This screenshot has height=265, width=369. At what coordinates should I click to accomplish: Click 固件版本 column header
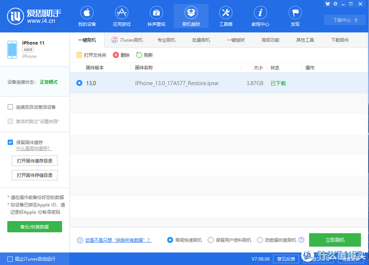click(94, 68)
